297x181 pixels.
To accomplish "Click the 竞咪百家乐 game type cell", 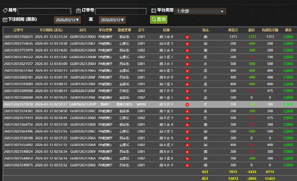I will 124,104.
